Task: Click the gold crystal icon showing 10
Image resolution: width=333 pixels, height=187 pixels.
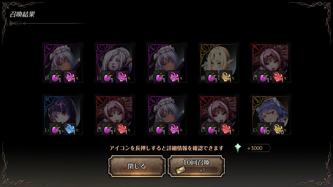Action: click(278, 129)
